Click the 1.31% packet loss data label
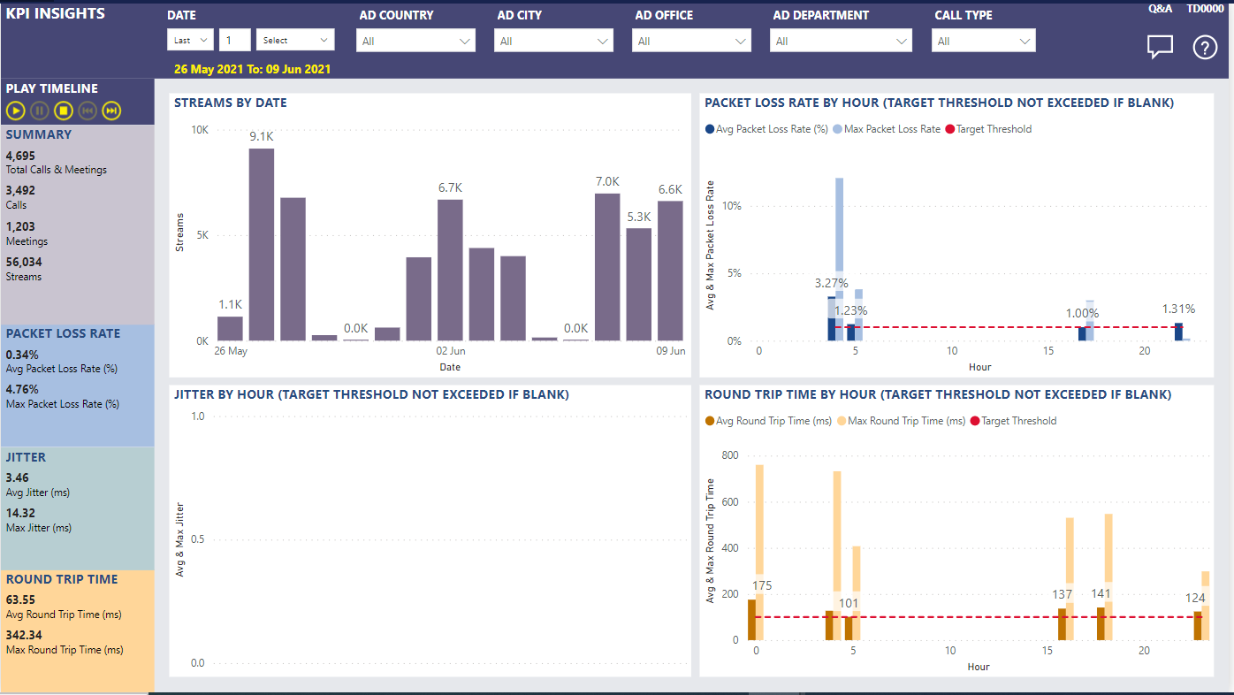1234x695 pixels. 1178,309
